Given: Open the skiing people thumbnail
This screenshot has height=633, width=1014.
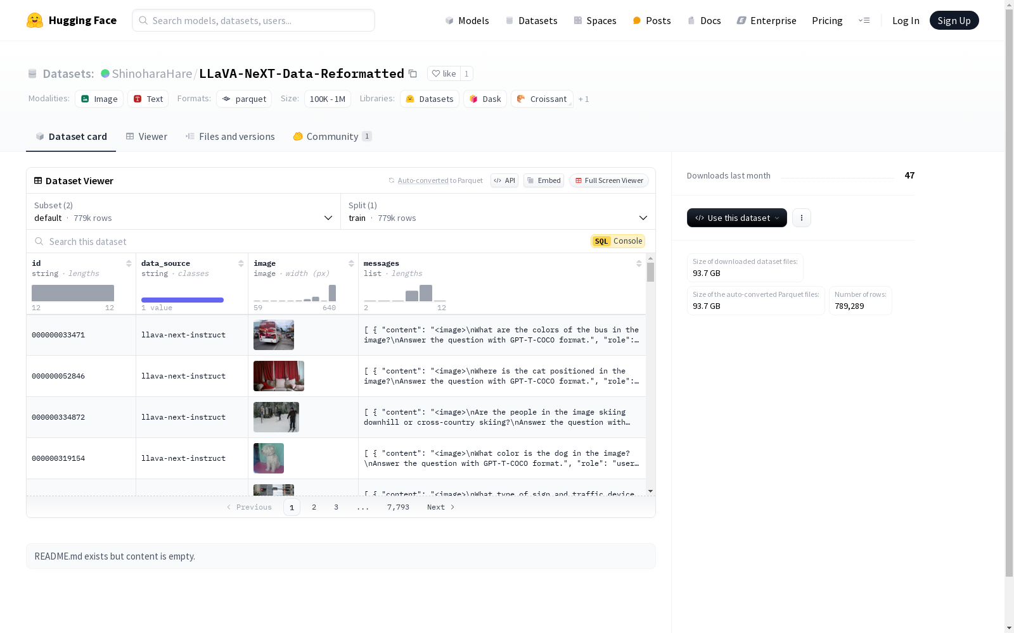Looking at the screenshot, I should click(276, 417).
